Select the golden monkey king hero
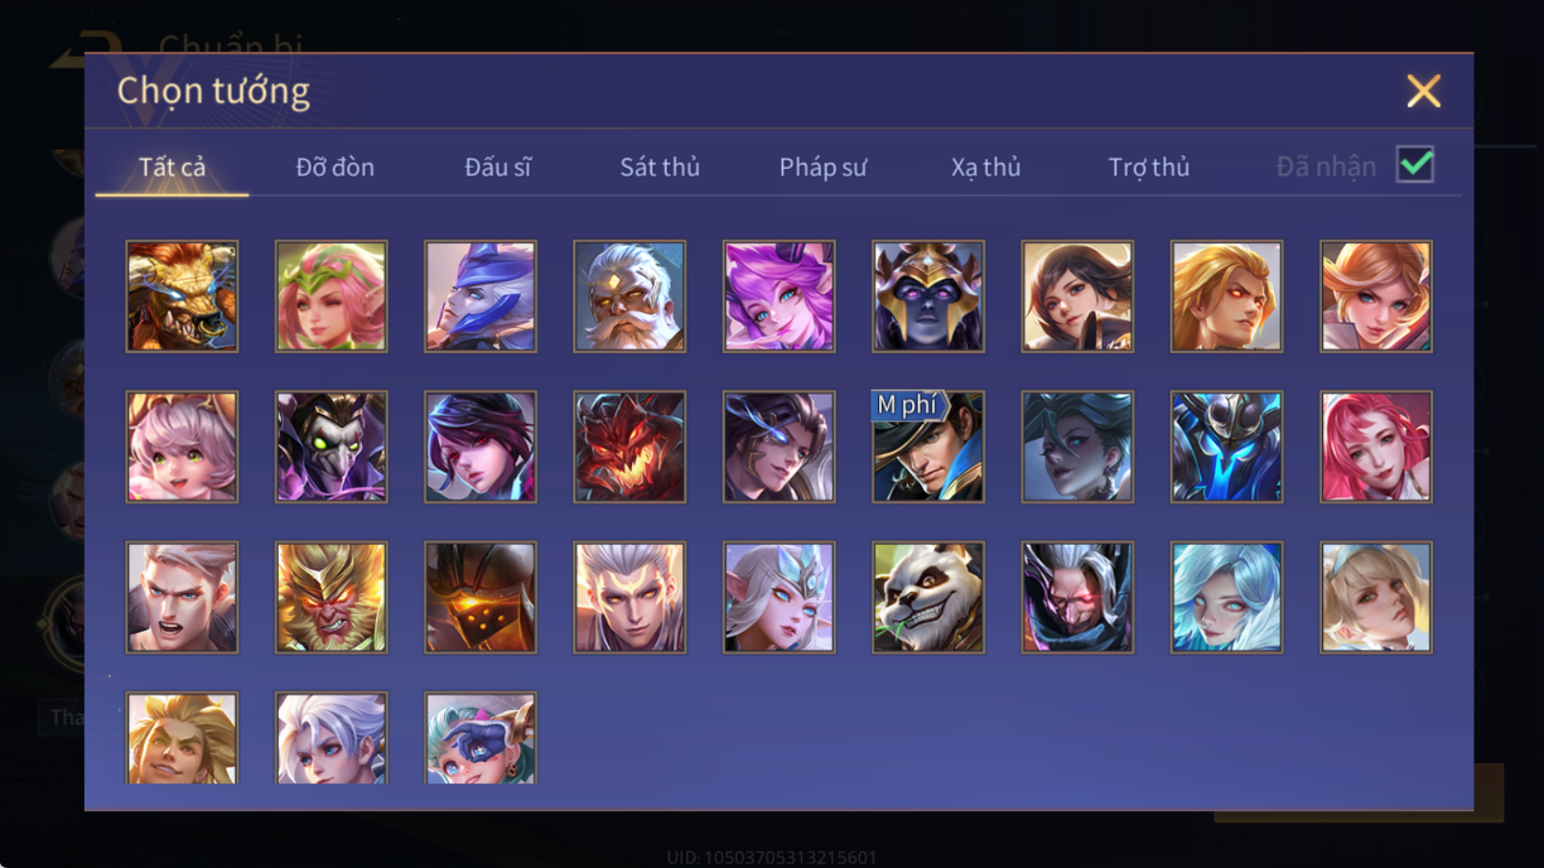The height and width of the screenshot is (868, 1544). coord(331,597)
